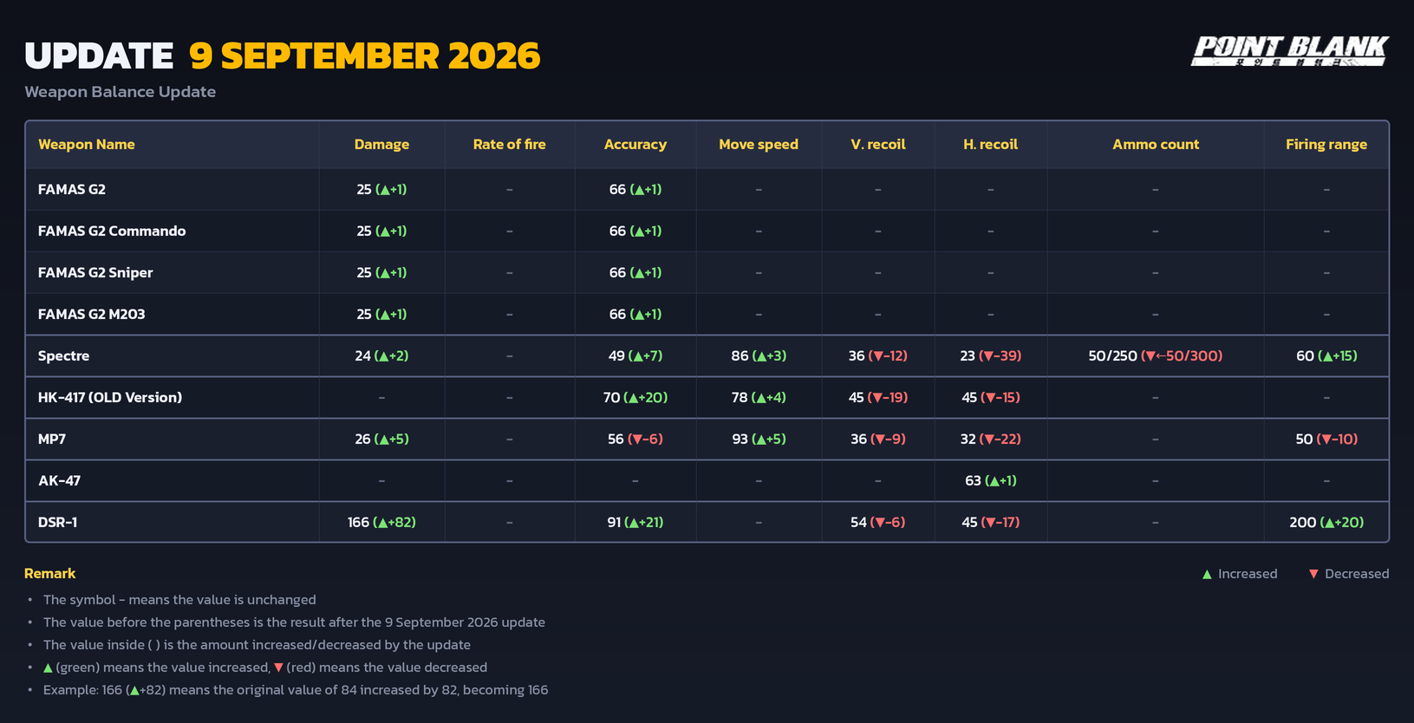
Task: Select the FAMAS G2 Commando row name
Action: 112,231
